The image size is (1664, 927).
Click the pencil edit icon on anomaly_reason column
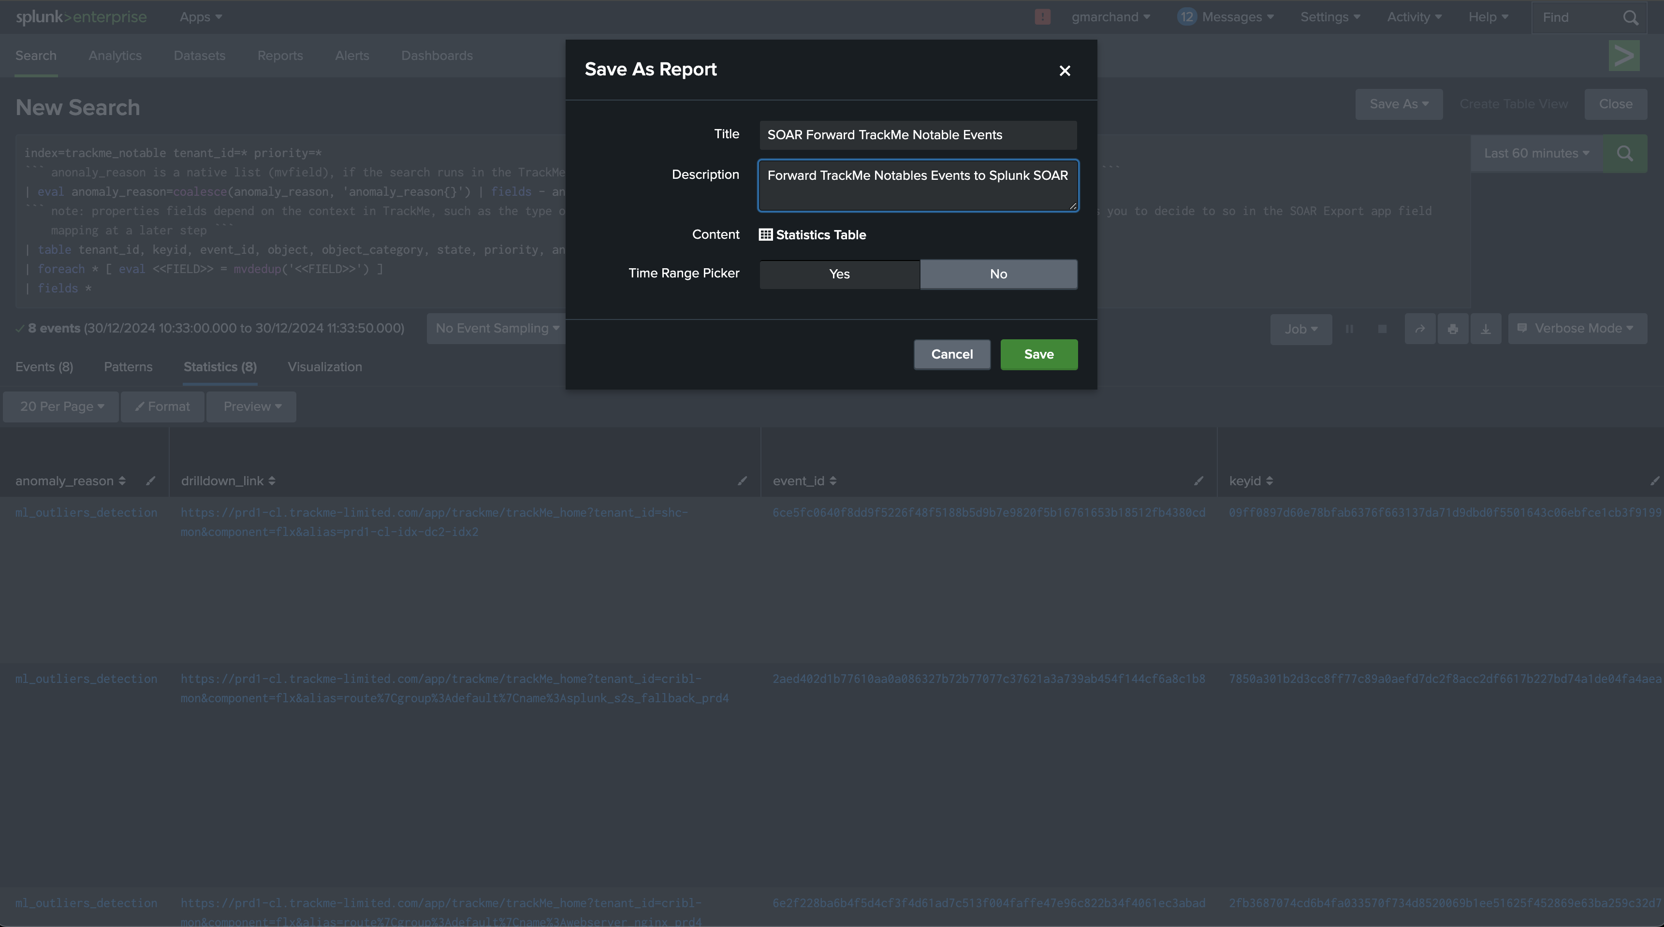(150, 480)
